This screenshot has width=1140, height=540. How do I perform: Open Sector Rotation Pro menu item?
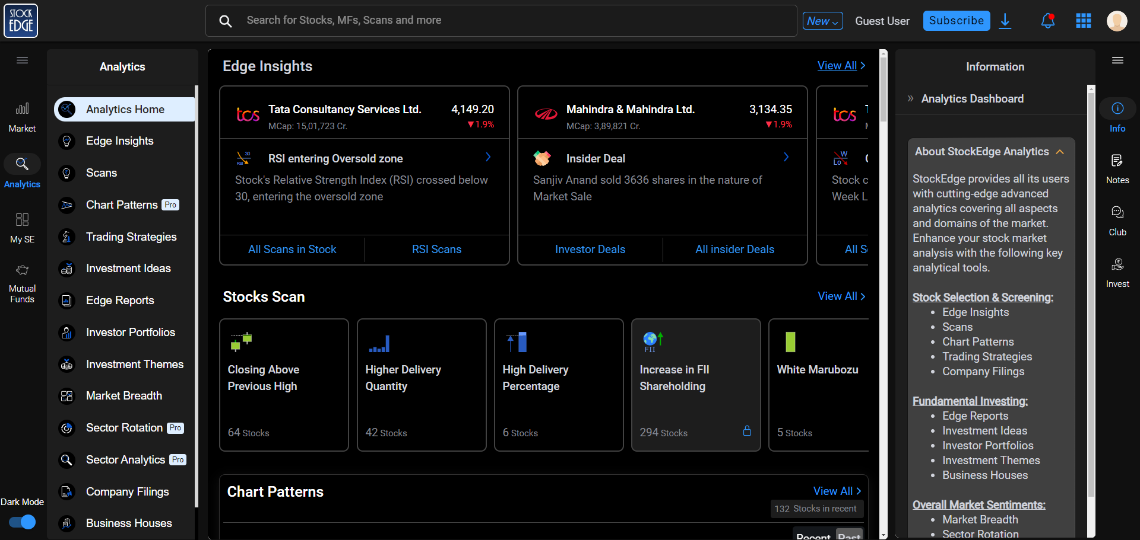(x=125, y=428)
